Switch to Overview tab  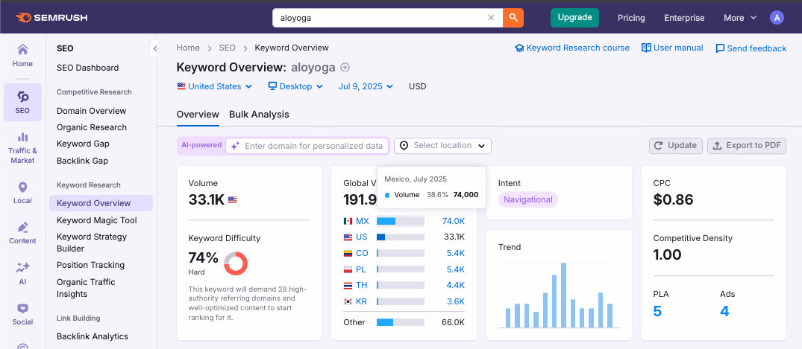pyautogui.click(x=198, y=115)
